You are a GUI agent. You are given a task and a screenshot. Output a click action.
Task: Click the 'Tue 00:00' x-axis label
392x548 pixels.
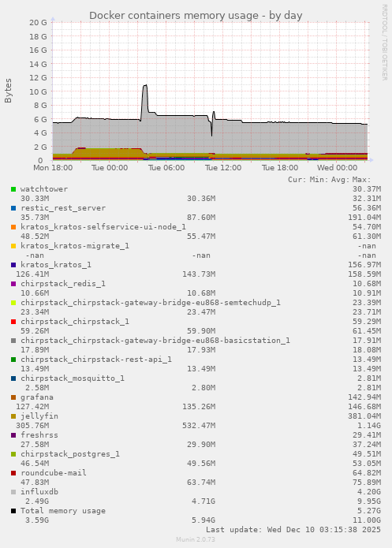tap(110, 168)
